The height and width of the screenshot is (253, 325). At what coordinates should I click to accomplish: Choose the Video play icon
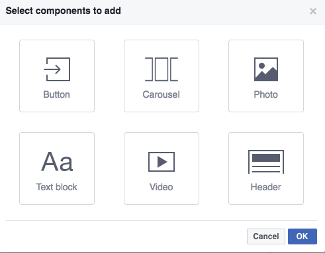pos(162,162)
